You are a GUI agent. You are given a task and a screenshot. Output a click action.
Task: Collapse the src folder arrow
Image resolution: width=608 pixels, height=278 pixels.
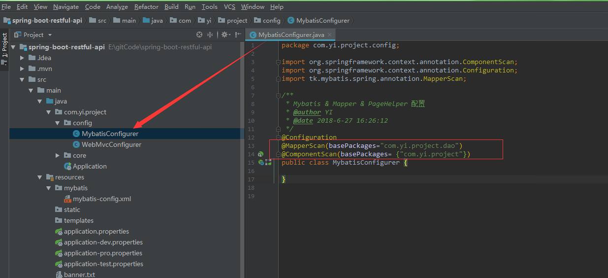(x=22, y=79)
